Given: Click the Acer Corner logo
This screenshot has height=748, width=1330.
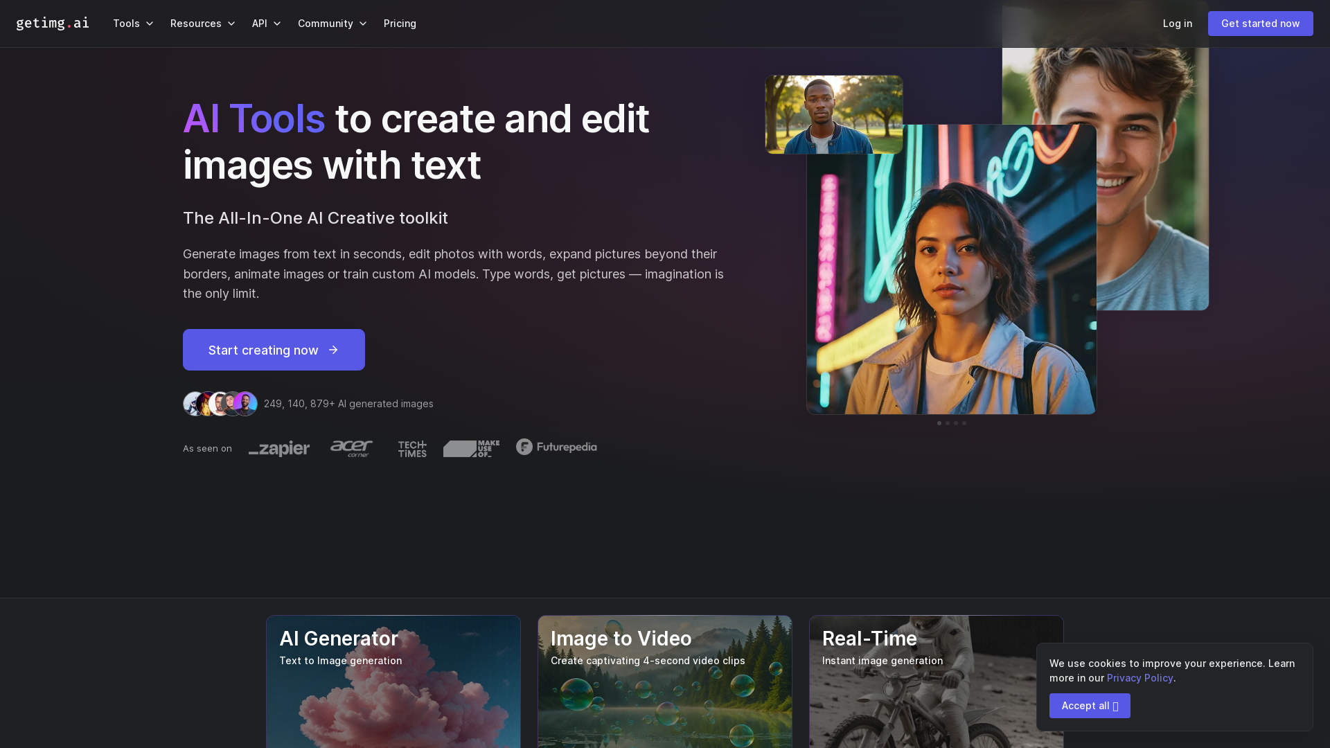Looking at the screenshot, I should 351,449.
